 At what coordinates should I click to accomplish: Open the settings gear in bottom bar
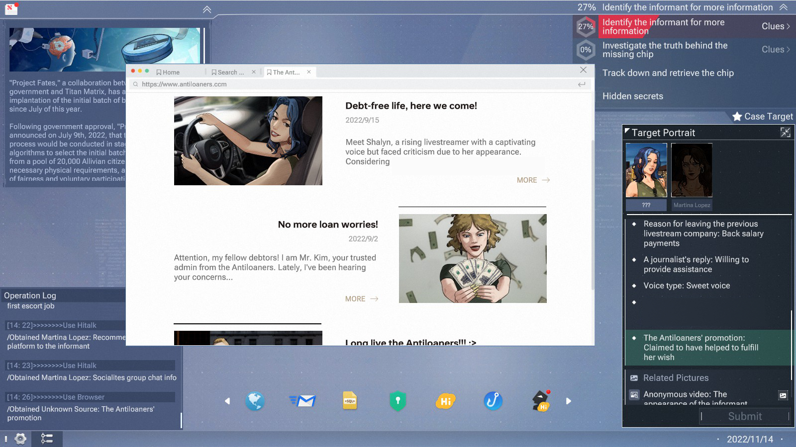click(20, 439)
